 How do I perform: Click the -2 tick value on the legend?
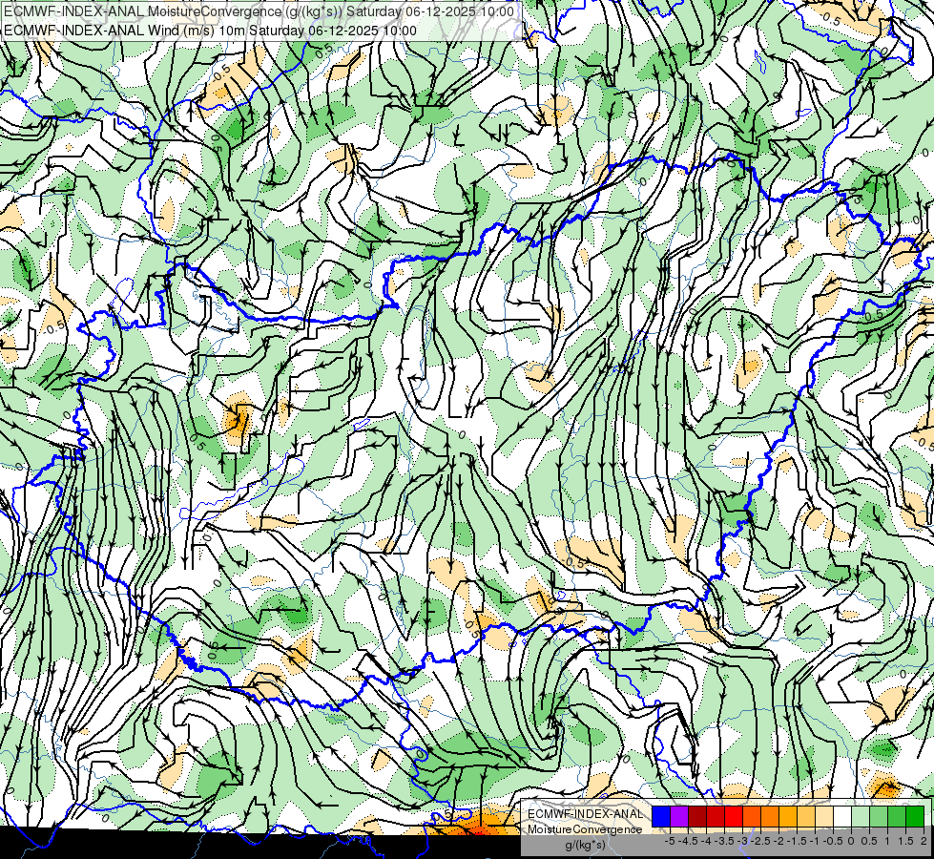tap(778, 841)
